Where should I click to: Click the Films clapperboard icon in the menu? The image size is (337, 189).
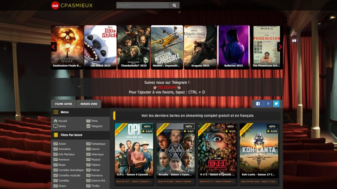coord(88,121)
